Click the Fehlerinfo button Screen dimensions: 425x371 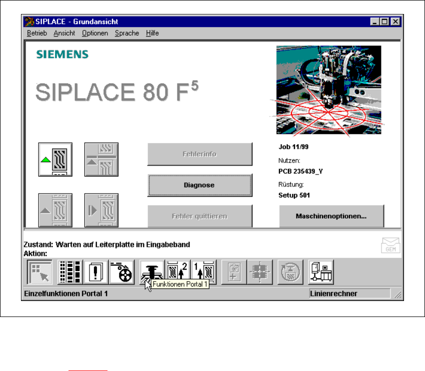(x=200, y=154)
